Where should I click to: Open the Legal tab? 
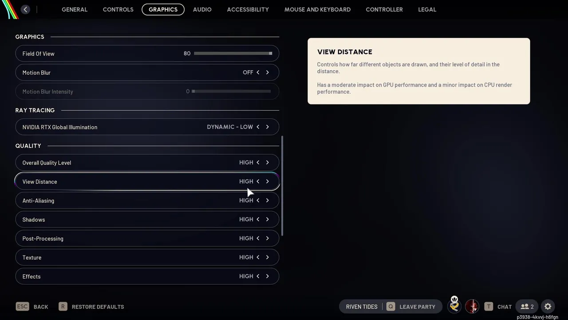(427, 9)
